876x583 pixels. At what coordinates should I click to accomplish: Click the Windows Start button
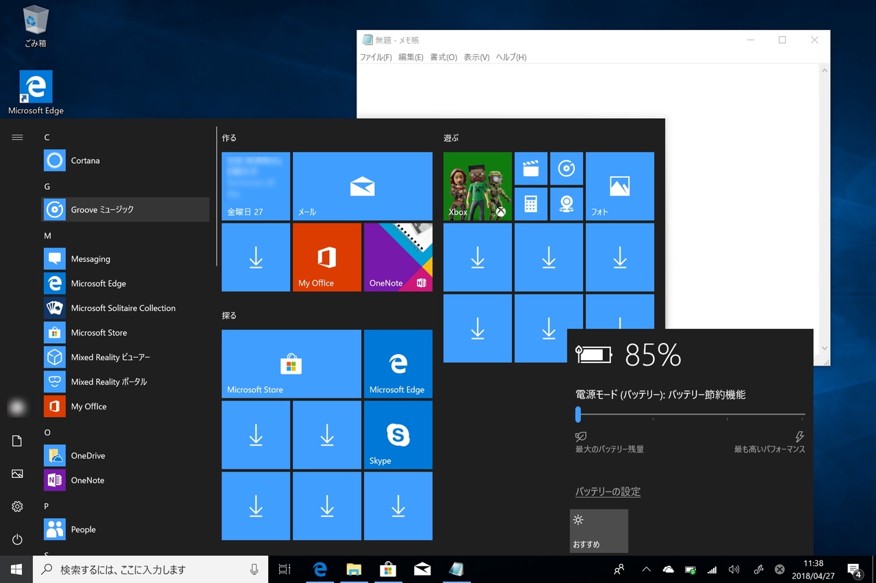tap(16, 569)
